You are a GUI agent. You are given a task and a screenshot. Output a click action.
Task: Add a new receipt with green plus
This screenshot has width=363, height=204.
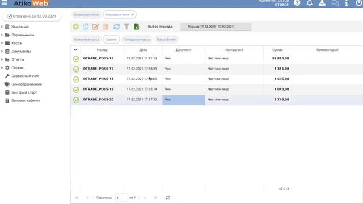75,27
